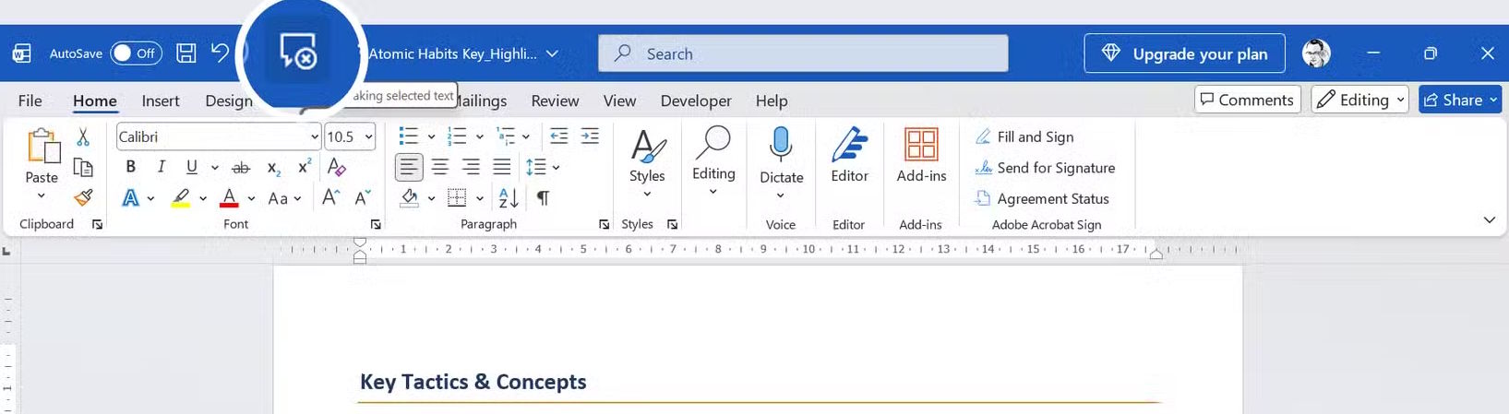Click Fill and Sign
1509x414 pixels.
(1024, 136)
